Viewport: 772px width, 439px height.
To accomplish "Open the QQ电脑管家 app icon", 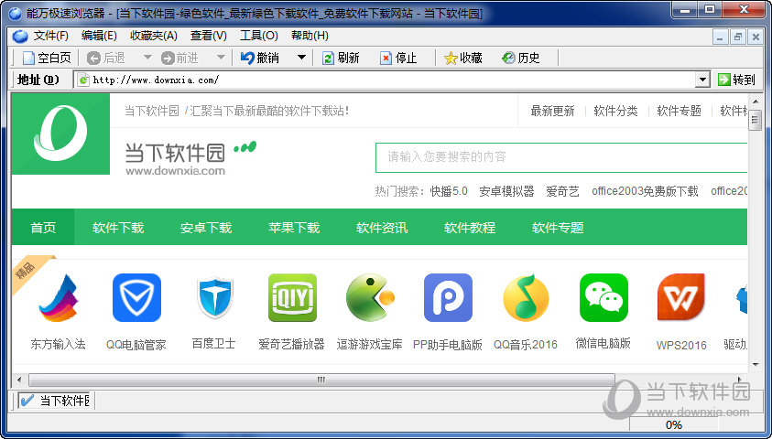I will 136,298.
